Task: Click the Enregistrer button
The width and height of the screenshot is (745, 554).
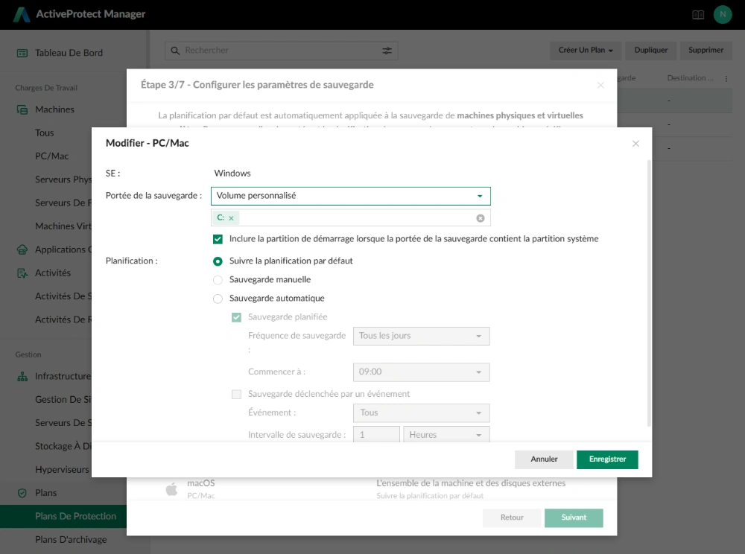Action: [x=607, y=459]
